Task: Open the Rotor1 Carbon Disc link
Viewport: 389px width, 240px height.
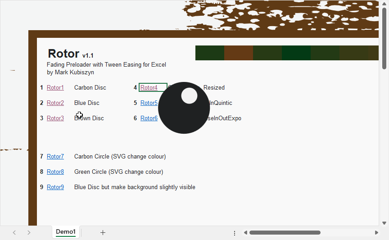Action: click(55, 88)
